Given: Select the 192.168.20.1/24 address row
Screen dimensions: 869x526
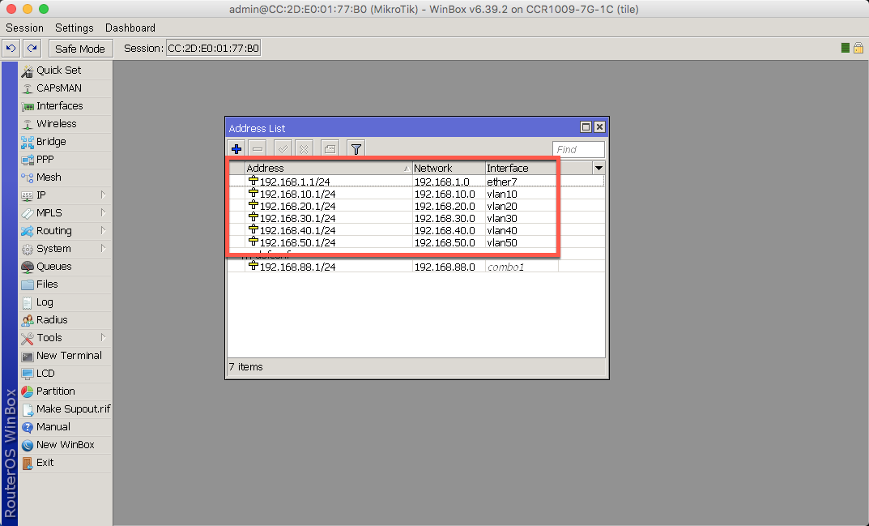Looking at the screenshot, I should (415, 206).
